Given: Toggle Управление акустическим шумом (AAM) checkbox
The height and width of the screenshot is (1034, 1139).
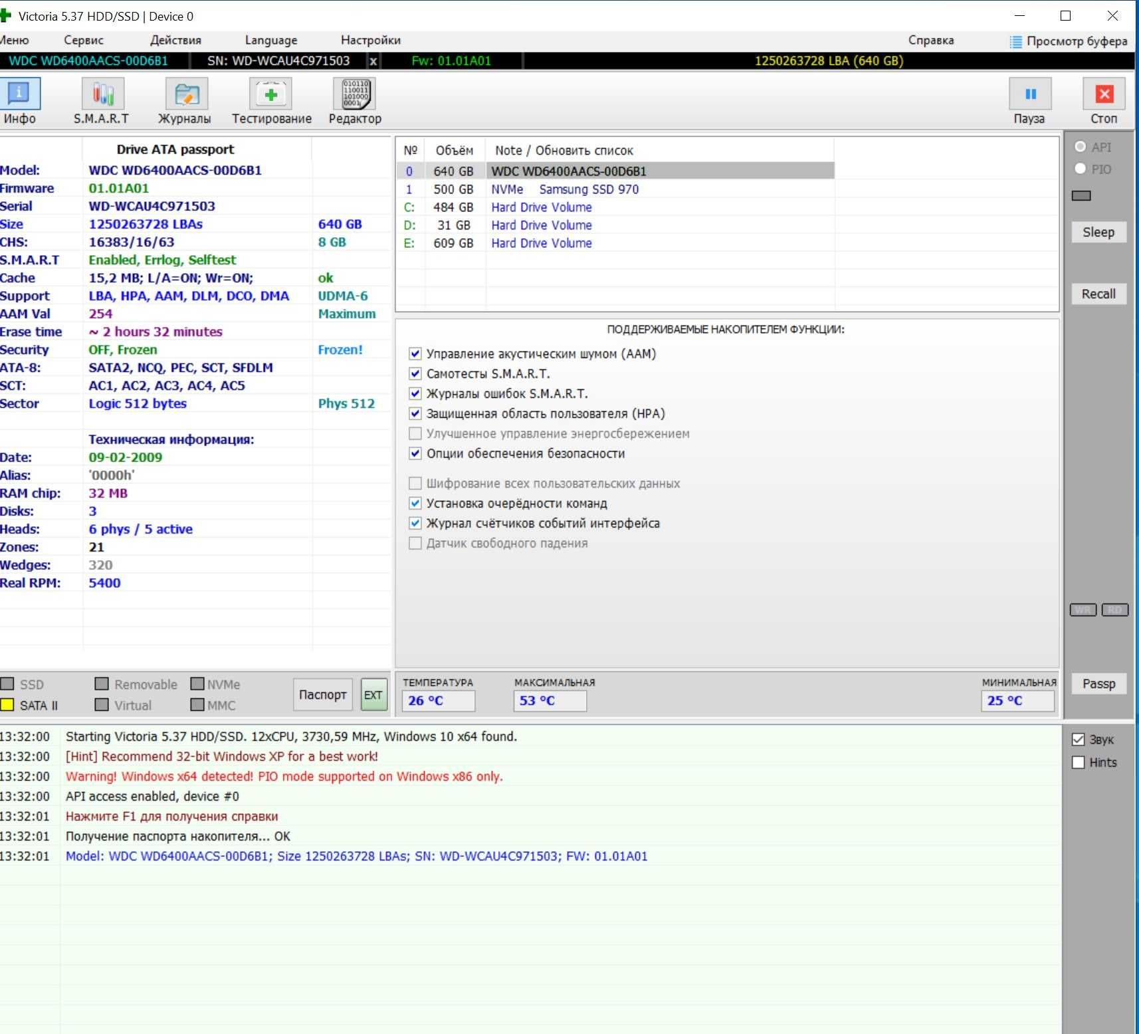Looking at the screenshot, I should (x=415, y=354).
